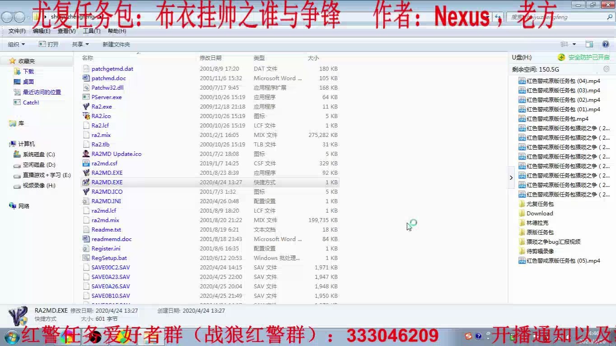616x346 pixels.
Task: Click the DLL icon beside Patchw32.dll
Action: click(x=86, y=88)
